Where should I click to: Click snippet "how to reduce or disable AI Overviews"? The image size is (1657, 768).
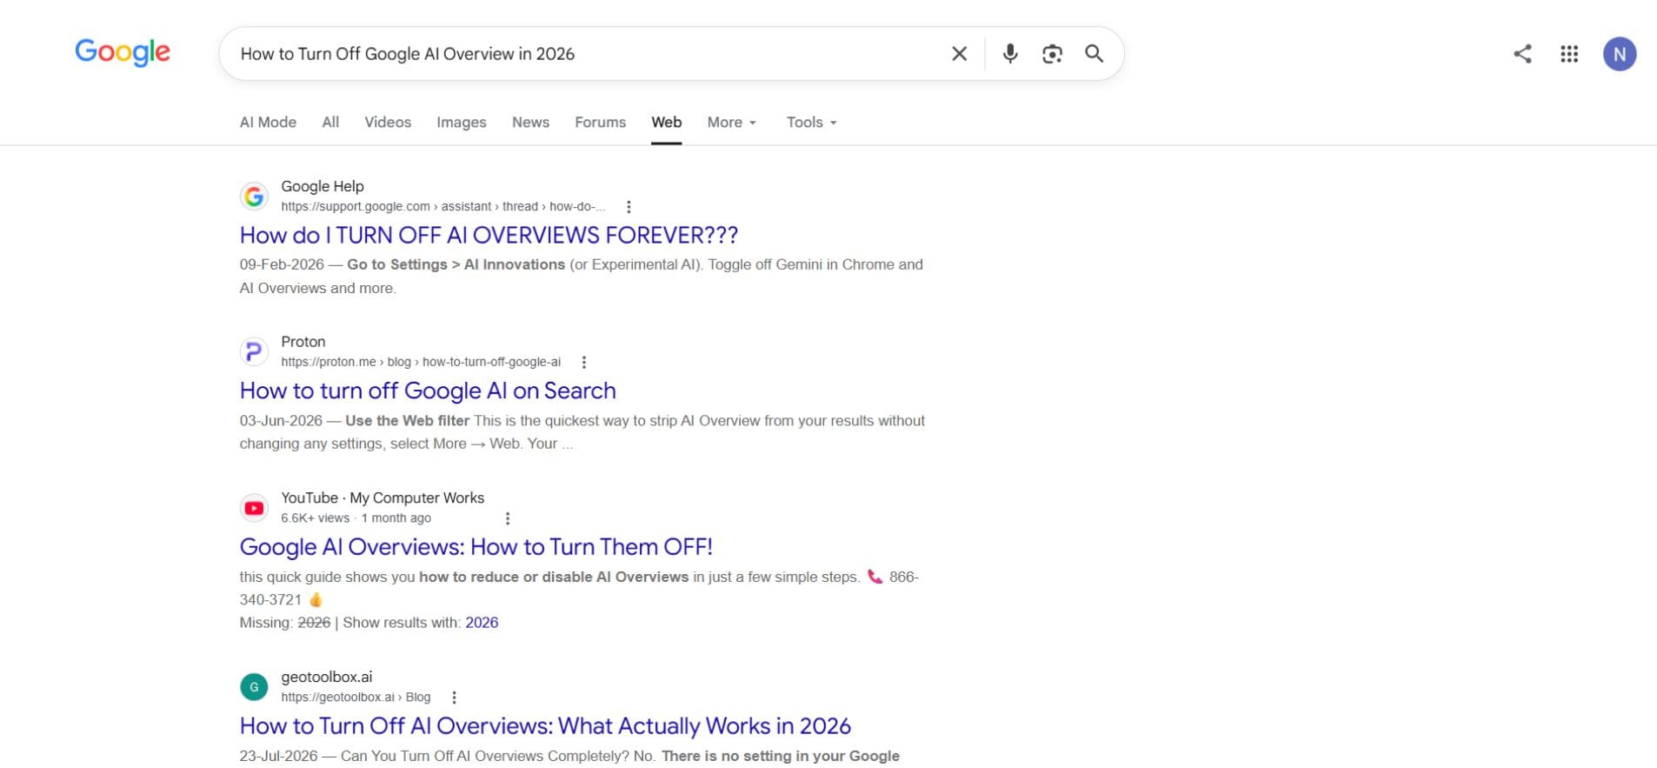tap(554, 577)
